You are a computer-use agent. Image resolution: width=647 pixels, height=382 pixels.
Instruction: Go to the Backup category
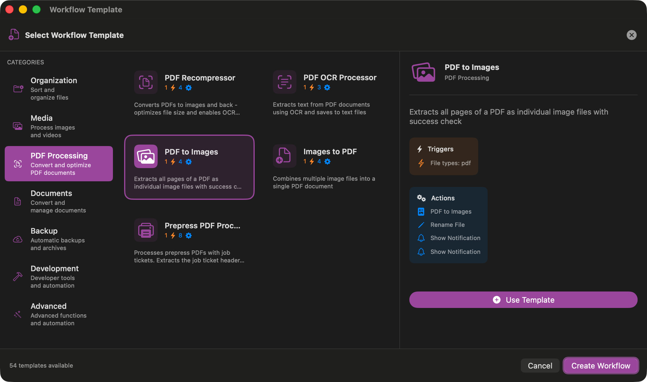59,239
